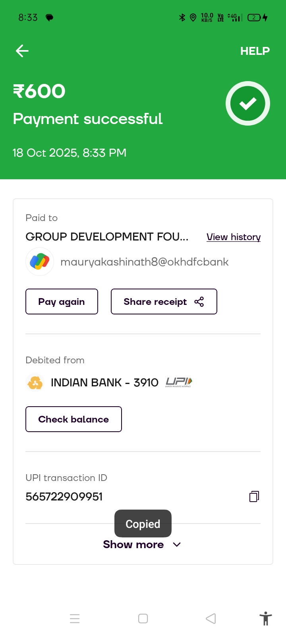Open View history link

tap(234, 237)
